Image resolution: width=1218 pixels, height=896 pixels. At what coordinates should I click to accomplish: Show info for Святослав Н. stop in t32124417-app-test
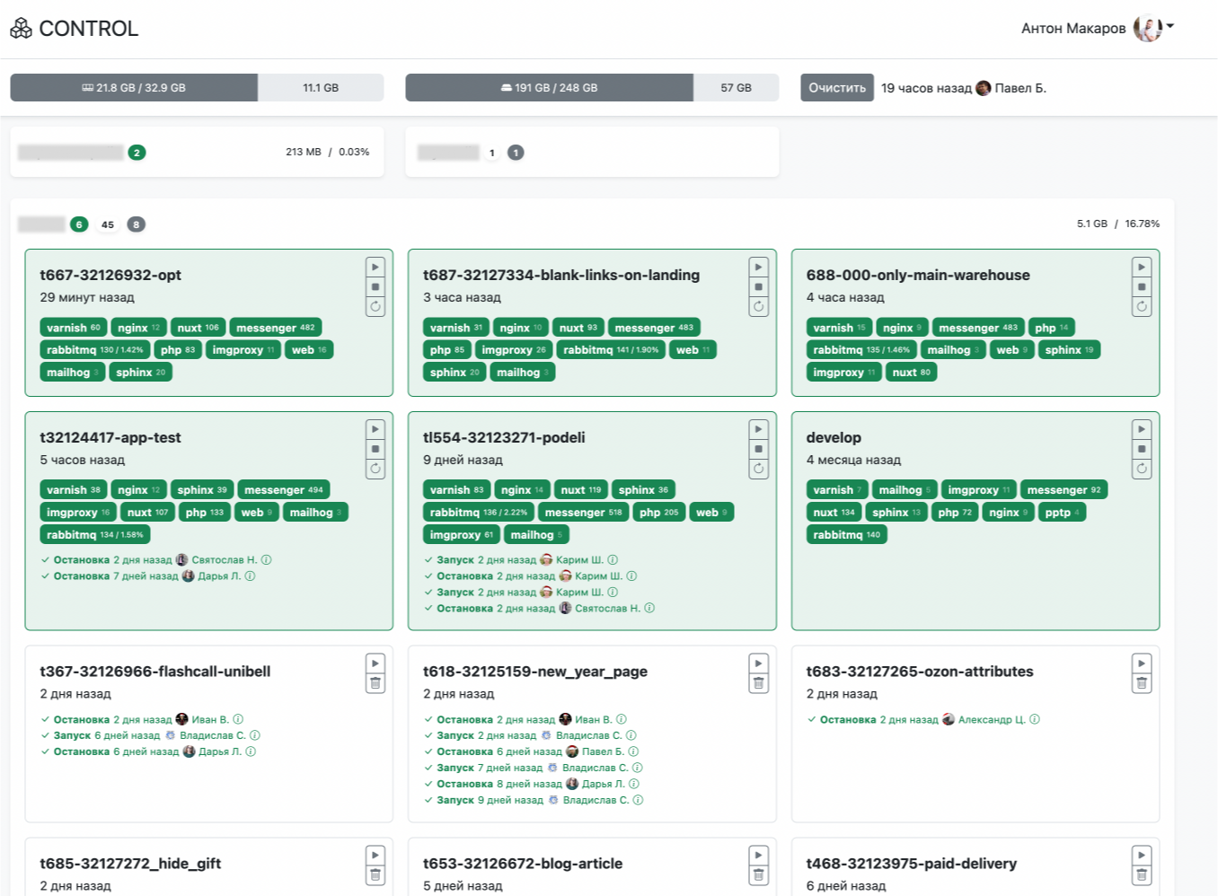(267, 560)
